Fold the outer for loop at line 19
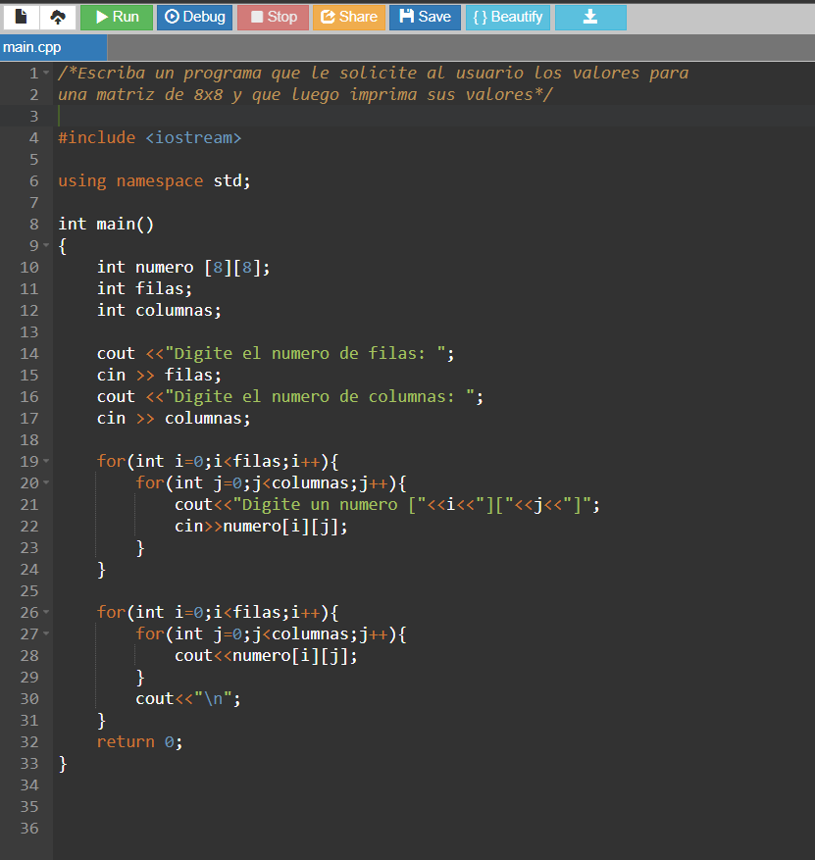Viewport: 815px width, 860px height. tap(47, 462)
